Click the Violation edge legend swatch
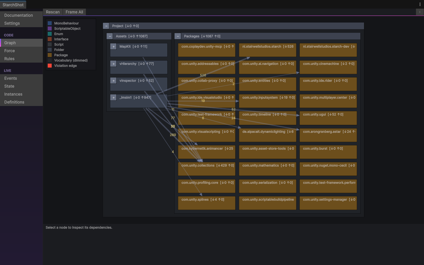This screenshot has width=424, height=265. (x=50, y=66)
